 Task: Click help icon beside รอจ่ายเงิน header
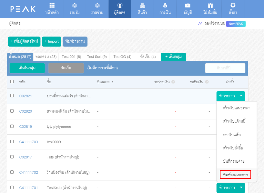pyautogui.click(x=173, y=82)
